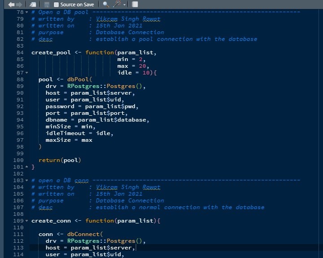The width and height of the screenshot is (323, 258).
Task: Click the back navigation arrow
Action: pos(12,4)
